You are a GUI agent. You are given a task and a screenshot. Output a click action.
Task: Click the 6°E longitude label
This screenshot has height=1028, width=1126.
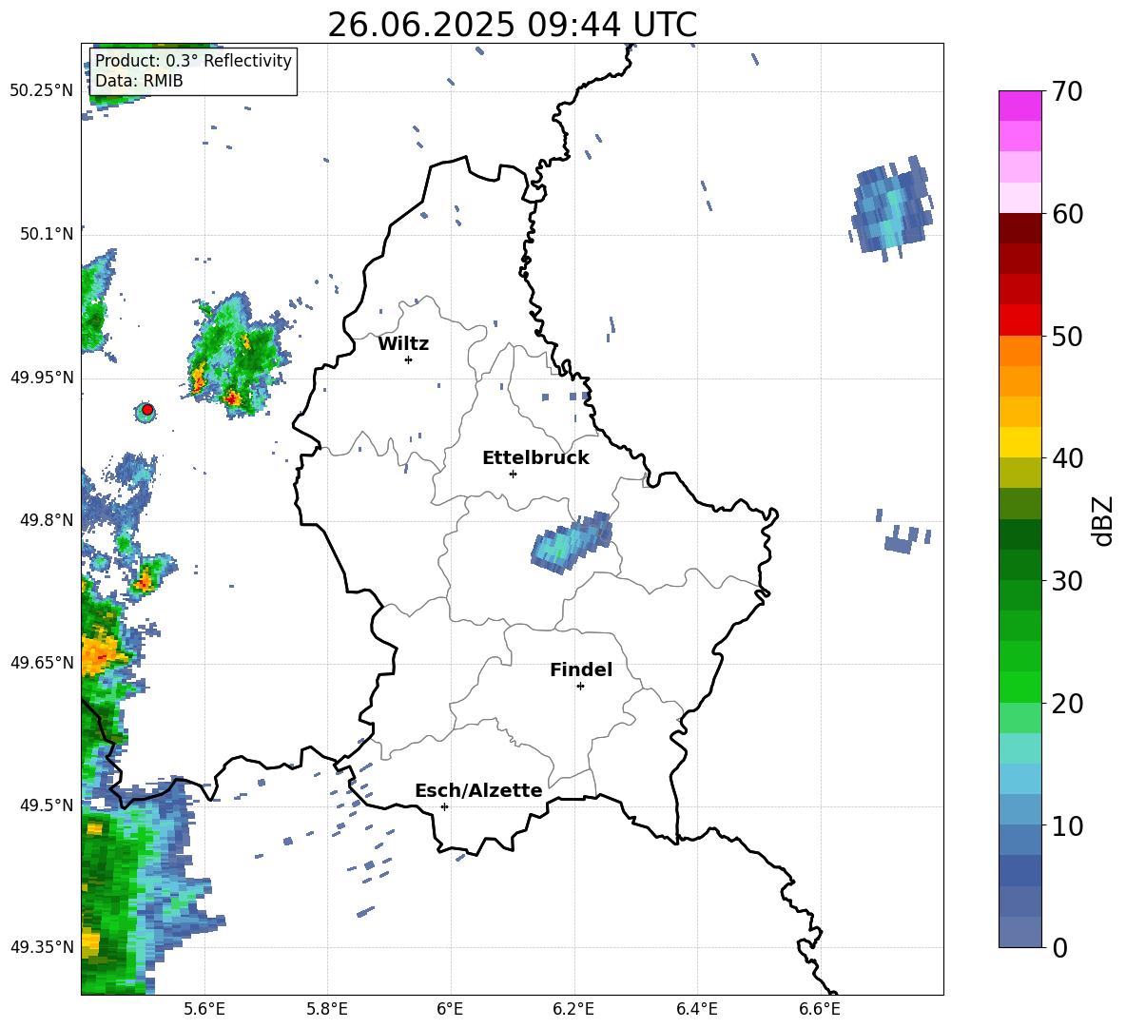(450, 1009)
